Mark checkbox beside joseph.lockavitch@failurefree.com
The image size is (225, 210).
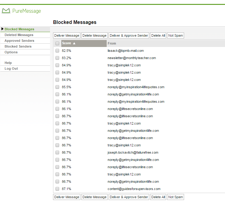(x=57, y=152)
